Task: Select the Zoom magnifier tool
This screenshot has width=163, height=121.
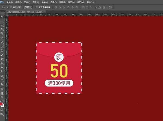Action: pyautogui.click(x=2, y=97)
